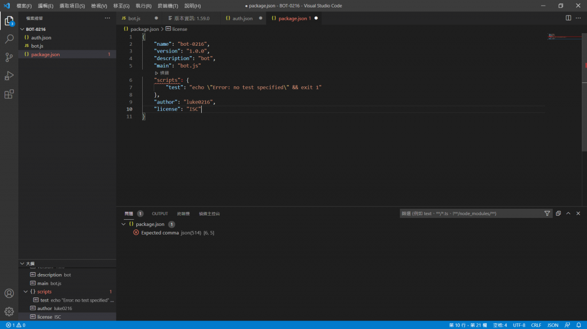
Task: Click the split editor icon
Action: pyautogui.click(x=568, y=18)
